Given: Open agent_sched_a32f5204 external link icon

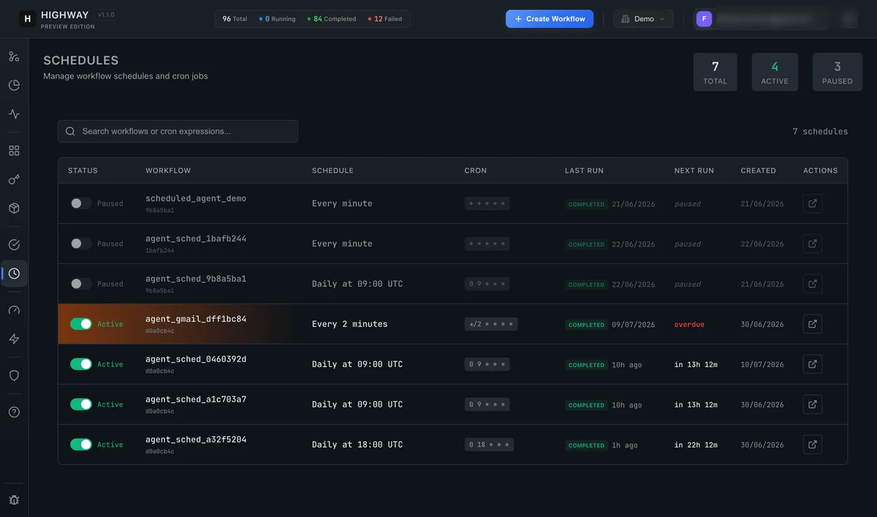Looking at the screenshot, I should click(812, 444).
